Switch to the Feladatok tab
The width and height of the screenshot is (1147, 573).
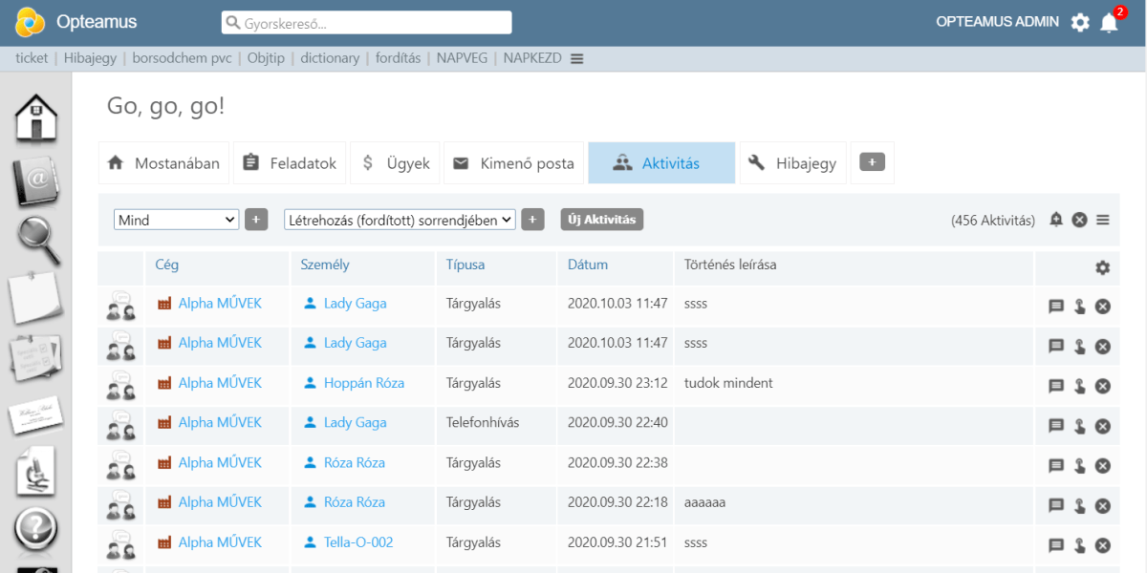pyautogui.click(x=291, y=163)
